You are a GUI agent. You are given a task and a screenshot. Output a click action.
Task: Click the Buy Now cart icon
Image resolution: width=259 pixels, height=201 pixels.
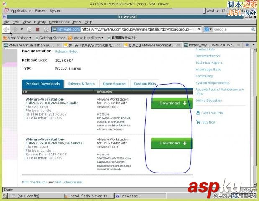tap(198, 122)
